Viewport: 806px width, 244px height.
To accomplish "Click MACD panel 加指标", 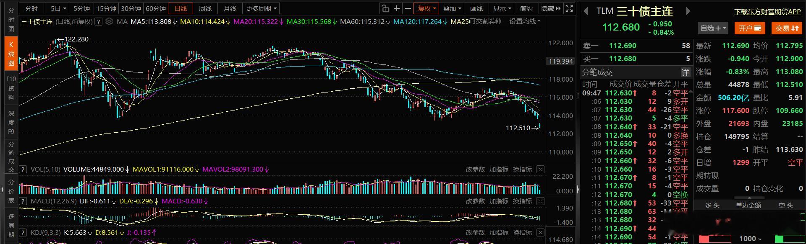I will [x=499, y=201].
